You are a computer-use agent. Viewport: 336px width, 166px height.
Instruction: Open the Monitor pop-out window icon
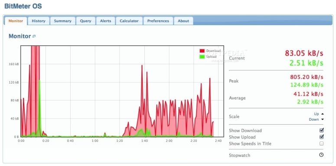(x=34, y=37)
